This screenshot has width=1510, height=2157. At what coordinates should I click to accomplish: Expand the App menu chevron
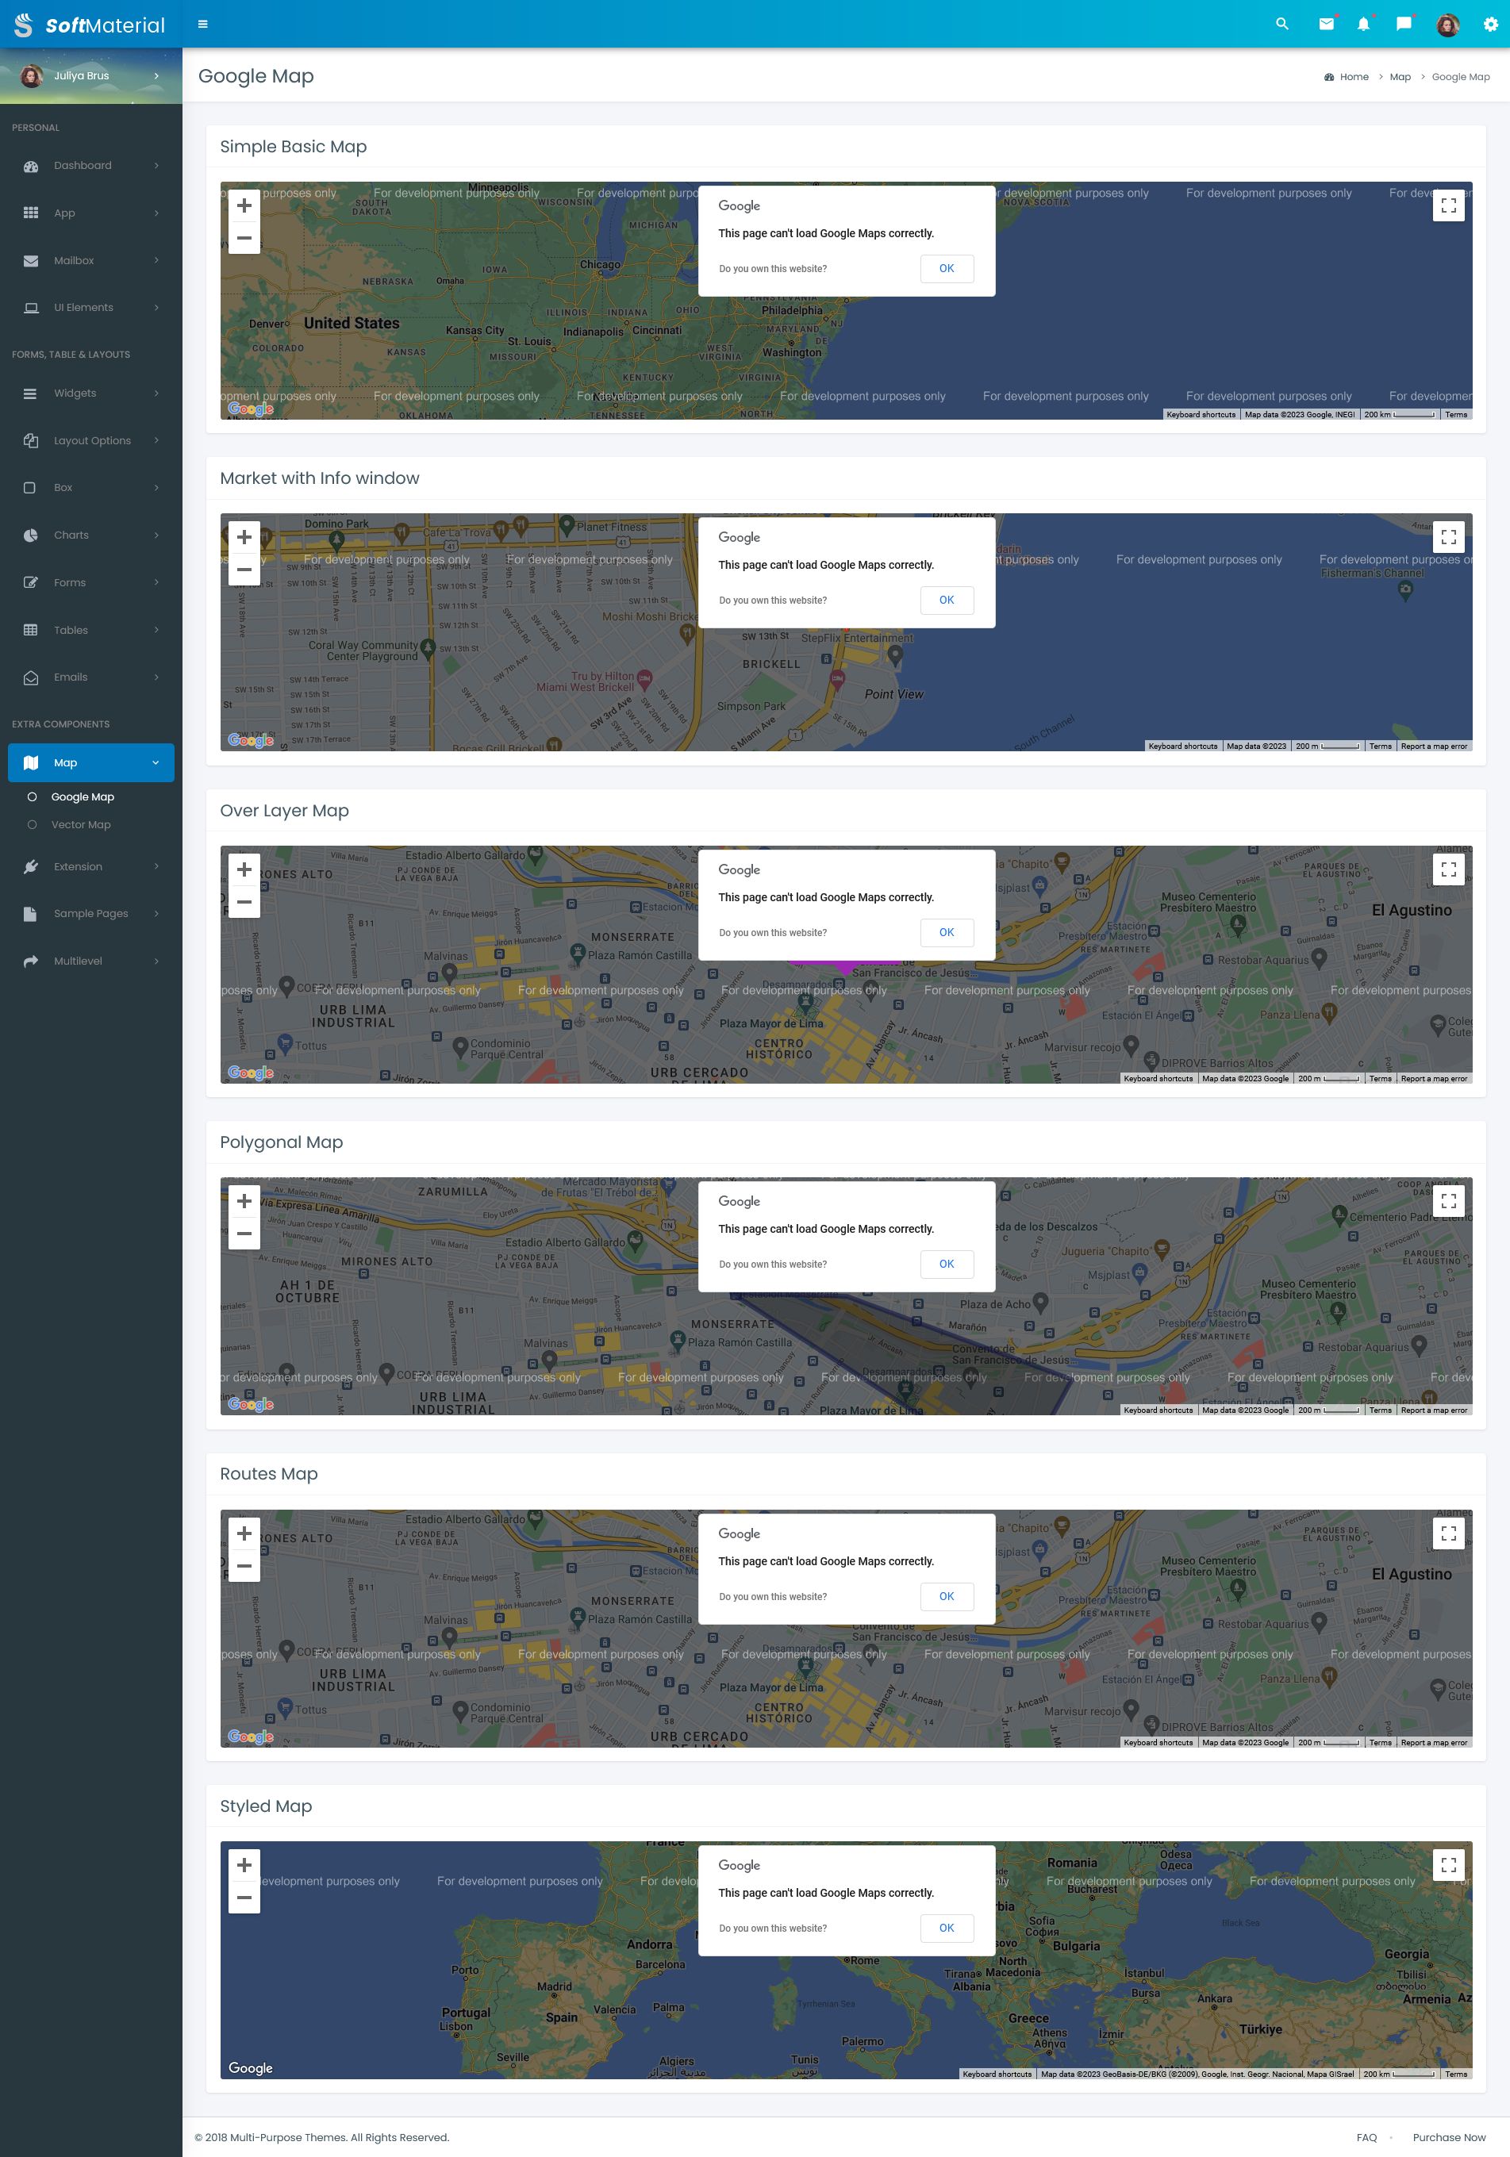156,213
